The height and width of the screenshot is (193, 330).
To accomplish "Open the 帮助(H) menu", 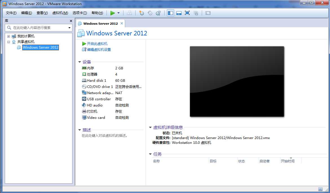I will (97, 13).
